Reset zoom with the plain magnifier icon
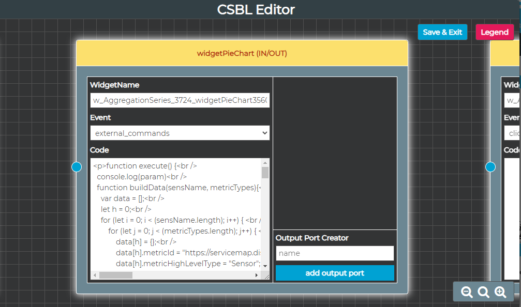Viewport: 521px width, 307px height. click(484, 293)
